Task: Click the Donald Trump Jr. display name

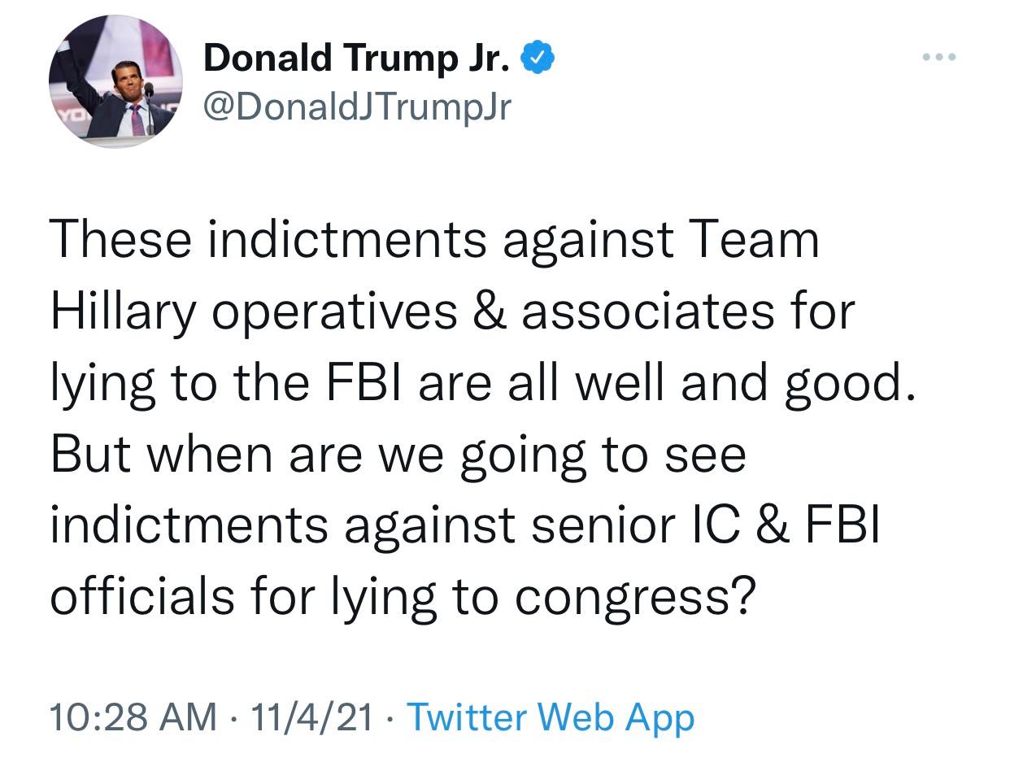Action: (x=356, y=59)
